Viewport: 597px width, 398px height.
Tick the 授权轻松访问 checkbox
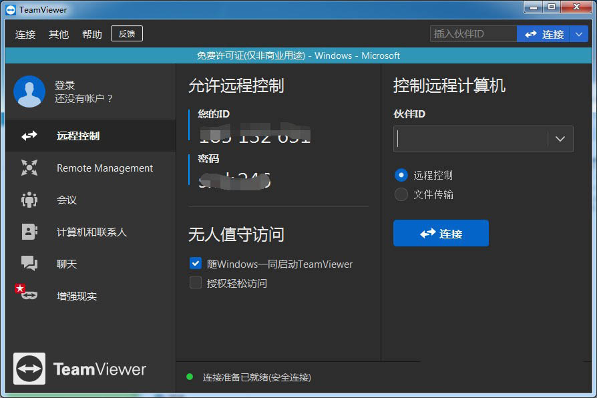tap(196, 282)
